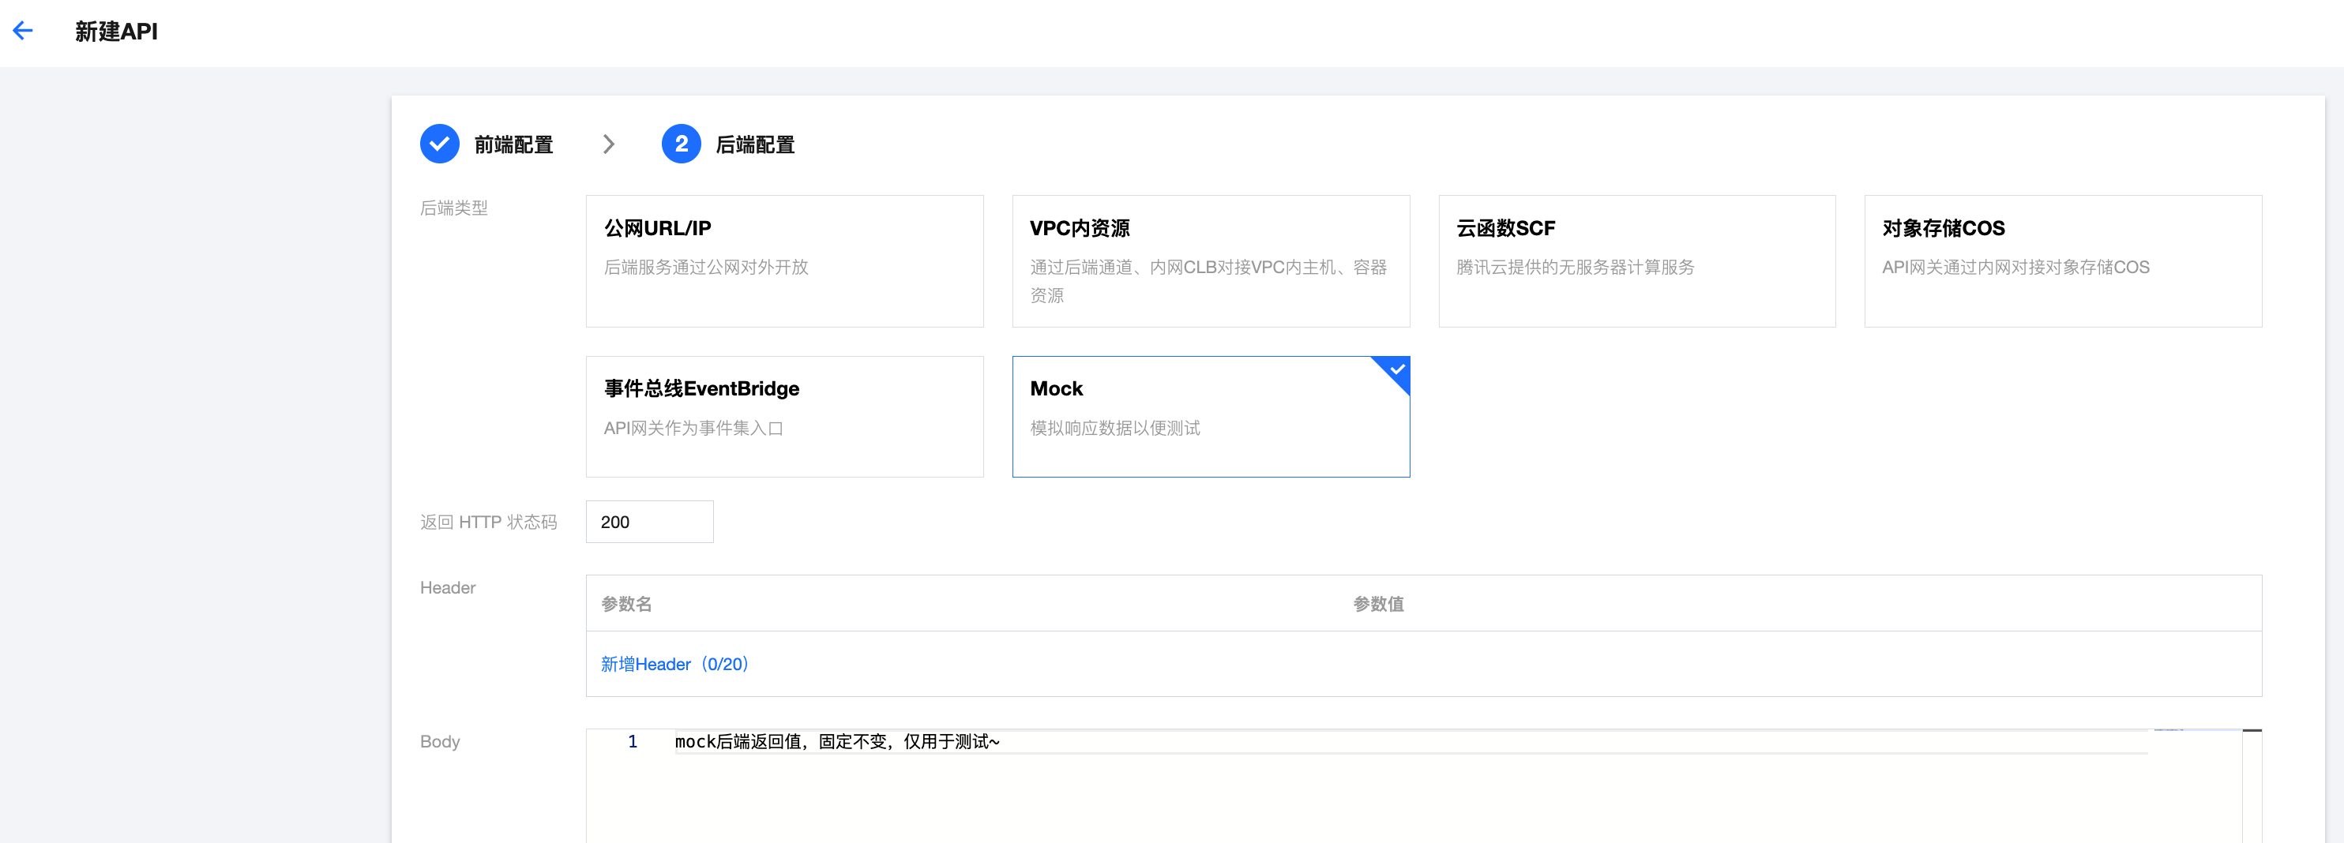Click the chevron between the two steps

[609, 144]
